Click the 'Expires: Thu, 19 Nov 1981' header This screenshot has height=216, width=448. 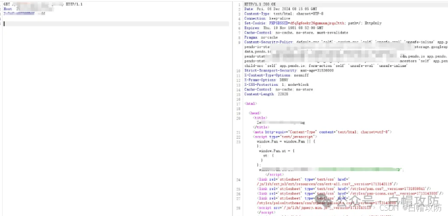pos(284,28)
